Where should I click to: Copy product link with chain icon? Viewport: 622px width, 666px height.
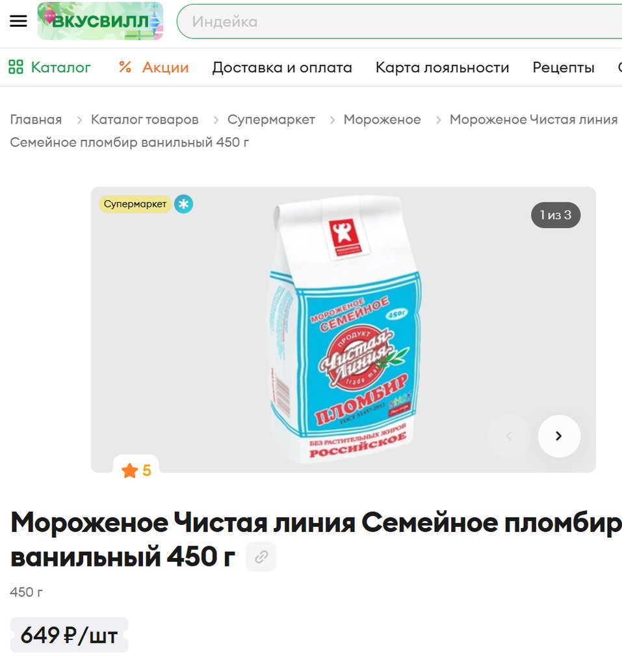tap(261, 557)
